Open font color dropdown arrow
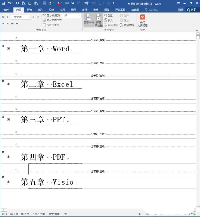The width and height of the screenshot is (200, 217). [x=62, y=3]
